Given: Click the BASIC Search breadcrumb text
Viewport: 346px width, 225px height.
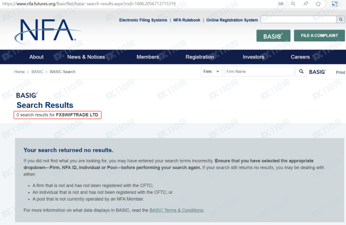Looking at the screenshot, I should coord(62,71).
